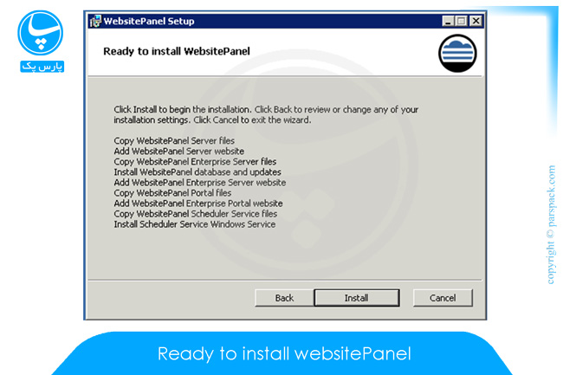Viewport: 563px width, 375px height.
Task: Go Back to previous wizard step
Action: click(x=284, y=298)
